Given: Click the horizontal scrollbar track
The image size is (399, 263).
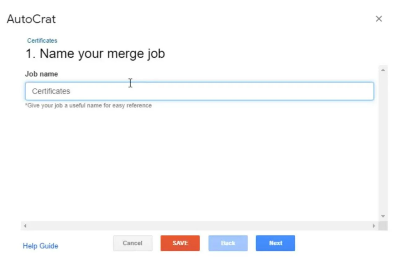Looking at the screenshot, I should click(199, 226).
